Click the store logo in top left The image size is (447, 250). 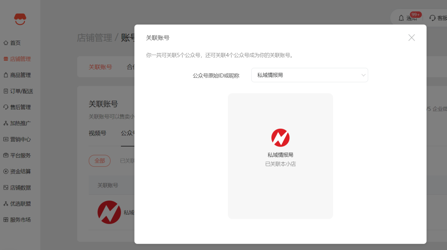point(19,19)
